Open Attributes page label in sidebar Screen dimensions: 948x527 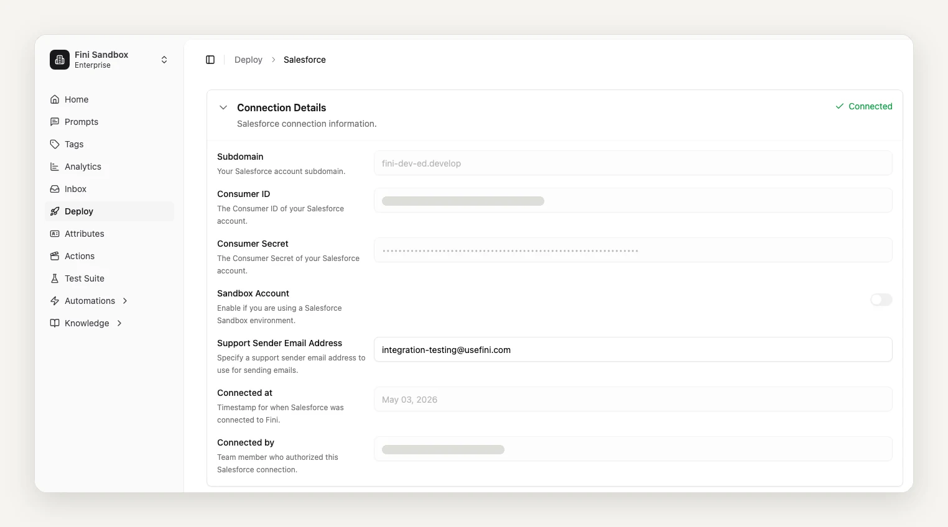85,234
